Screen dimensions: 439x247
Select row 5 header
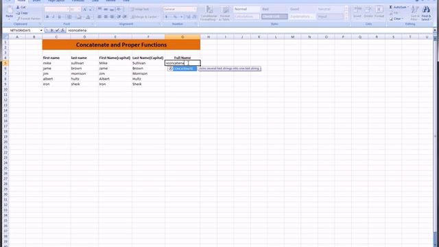click(x=5, y=63)
